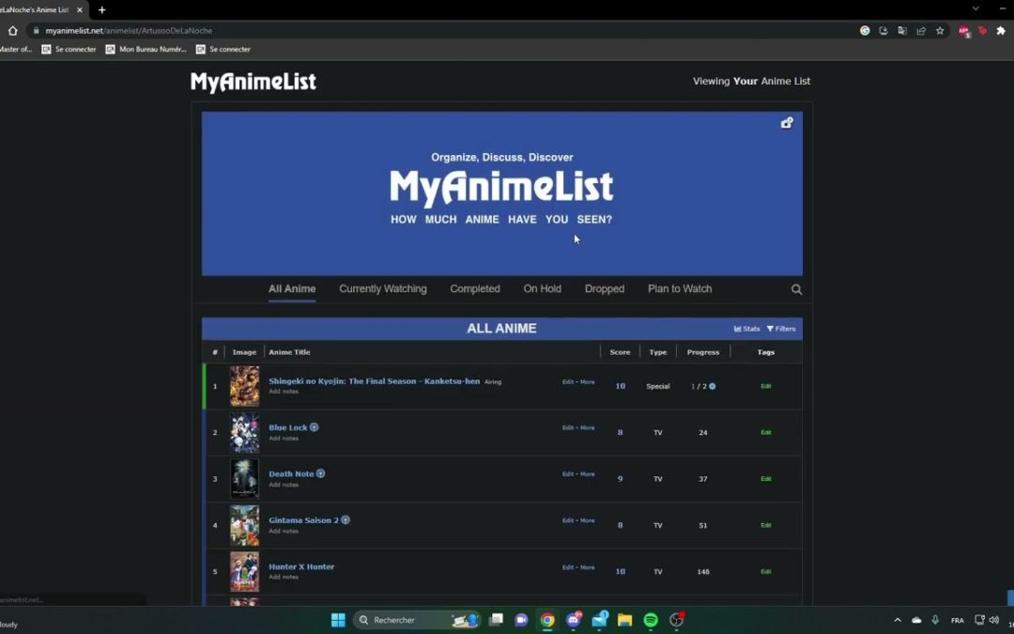1014x634 pixels.
Task: Switch to the Currently Watching tab
Action: click(x=383, y=289)
